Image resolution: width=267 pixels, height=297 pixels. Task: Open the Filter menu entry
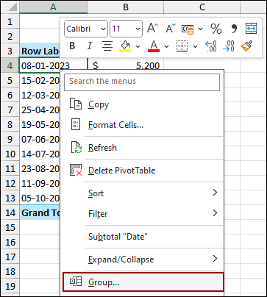pyautogui.click(x=142, y=214)
